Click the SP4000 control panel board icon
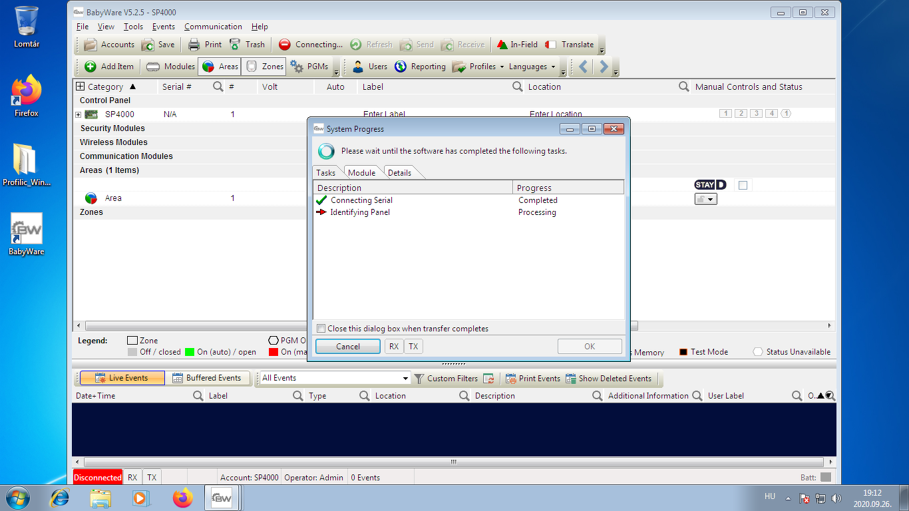The width and height of the screenshot is (909, 511). 91,114
